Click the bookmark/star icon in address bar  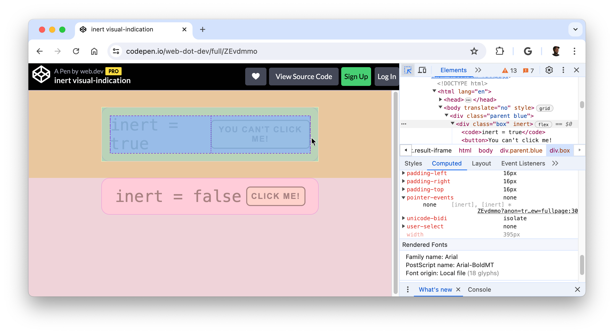[x=474, y=51]
